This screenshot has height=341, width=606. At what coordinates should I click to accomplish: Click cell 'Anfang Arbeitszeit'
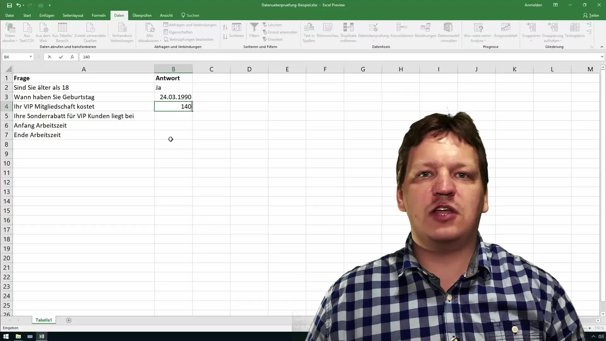84,125
